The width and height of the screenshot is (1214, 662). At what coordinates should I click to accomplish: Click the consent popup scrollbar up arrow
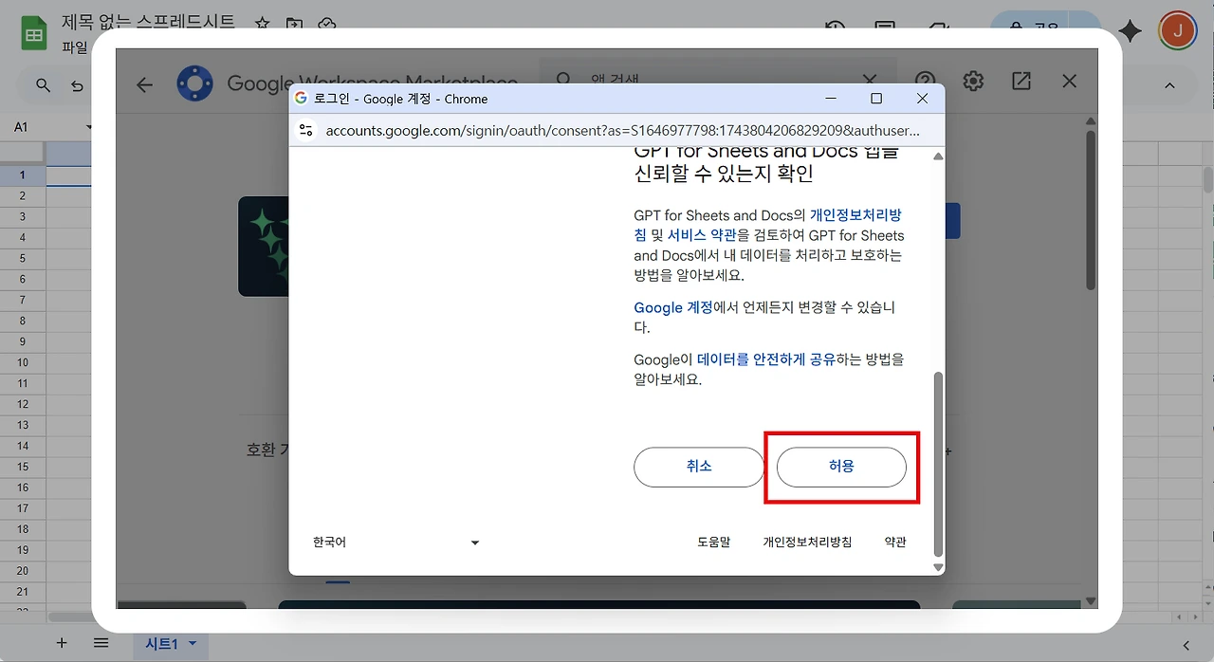click(938, 156)
